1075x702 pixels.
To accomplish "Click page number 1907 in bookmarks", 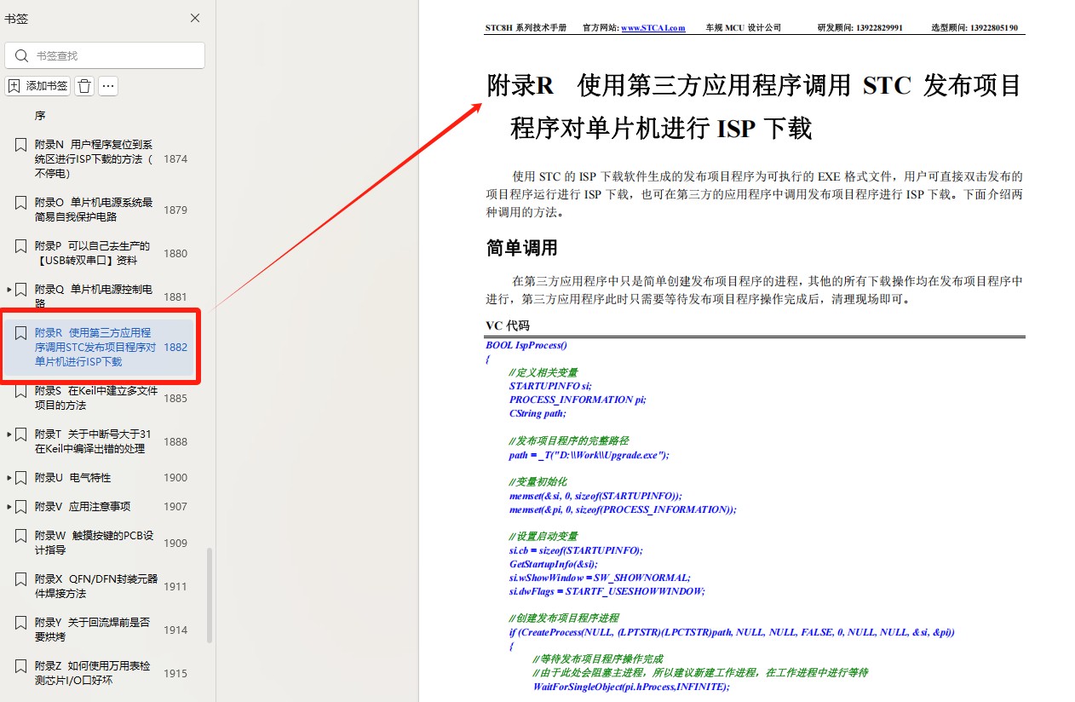I will coord(175,507).
